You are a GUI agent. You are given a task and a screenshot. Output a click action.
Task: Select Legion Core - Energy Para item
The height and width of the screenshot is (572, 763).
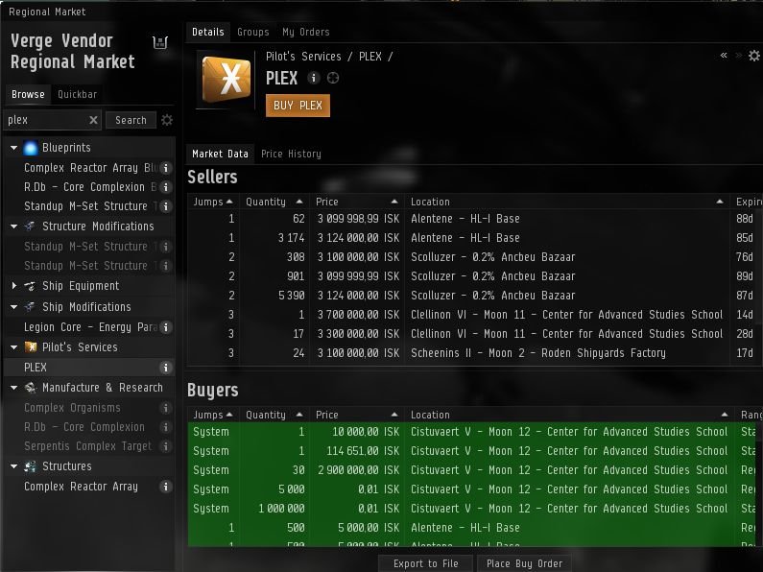pos(88,327)
